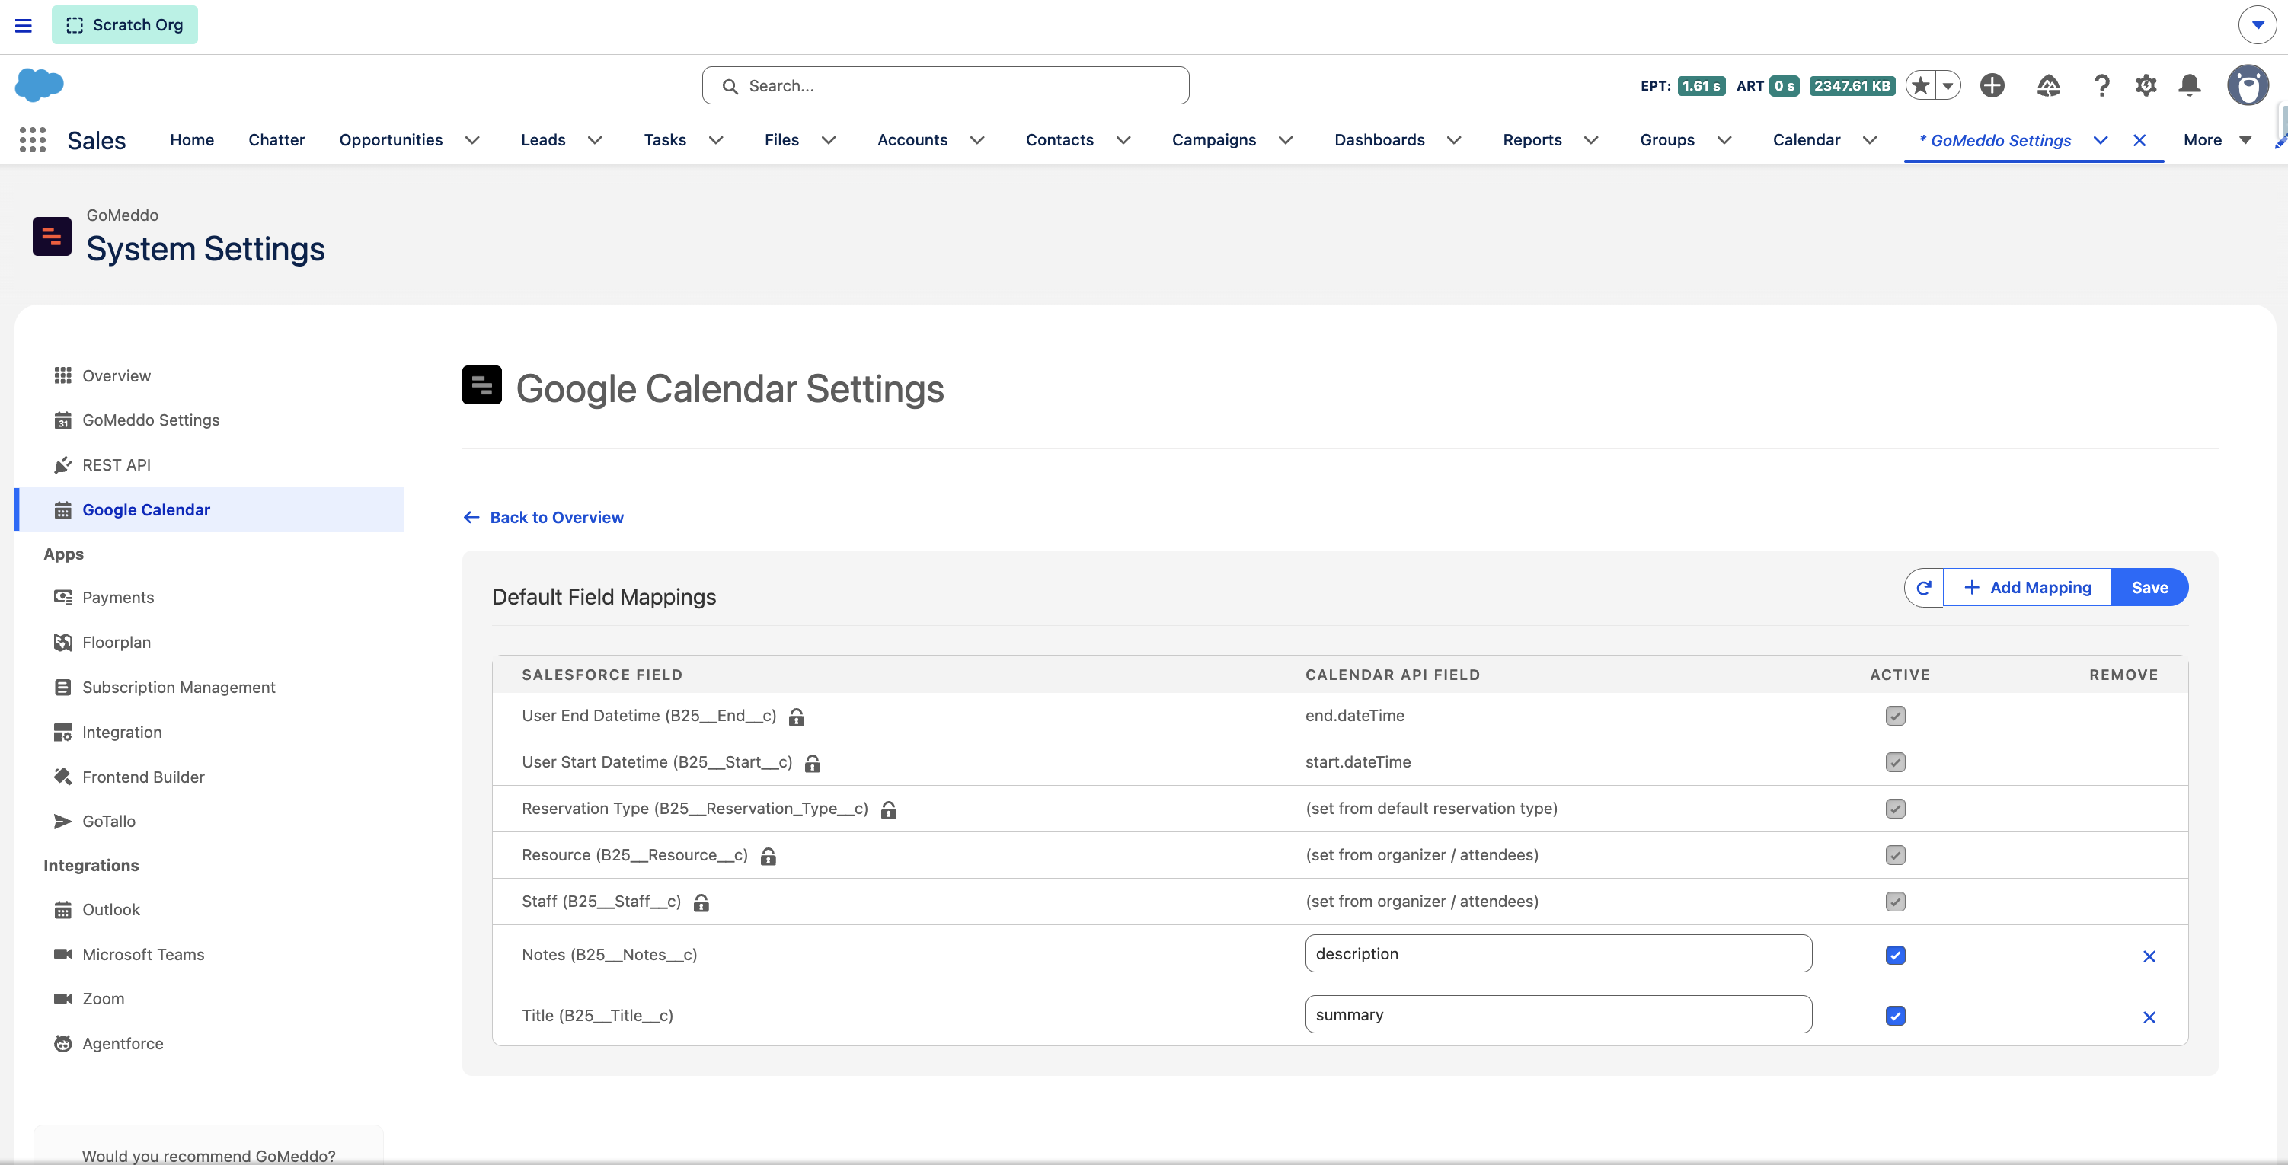Image resolution: width=2288 pixels, height=1165 pixels.
Task: Click the Active checkbox for Staff row
Action: [1896, 902]
